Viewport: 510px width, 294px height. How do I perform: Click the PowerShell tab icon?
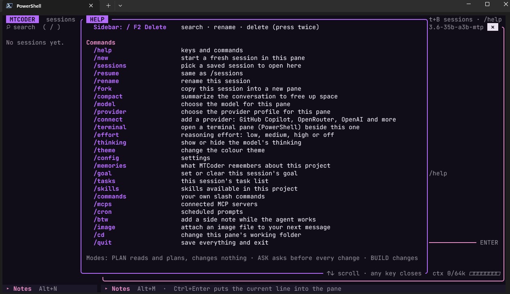click(9, 6)
